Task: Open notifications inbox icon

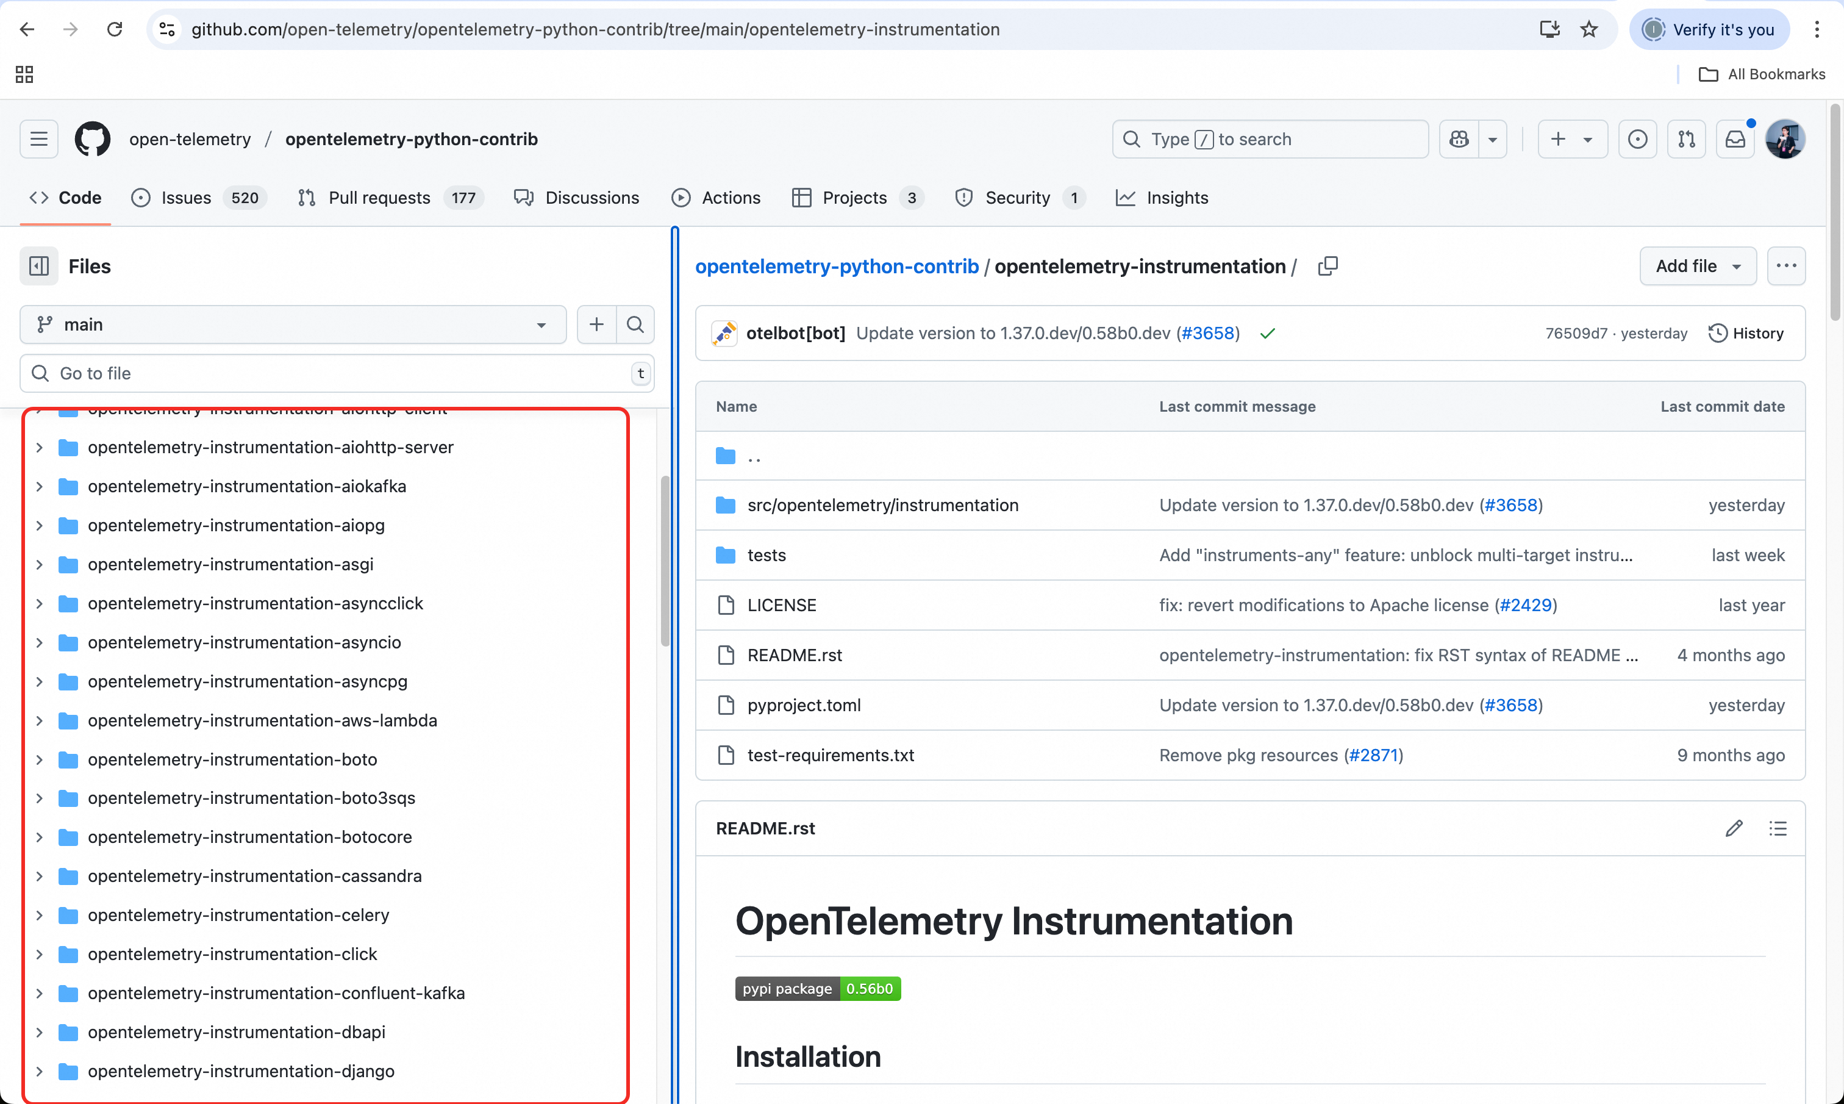Action: pyautogui.click(x=1735, y=139)
